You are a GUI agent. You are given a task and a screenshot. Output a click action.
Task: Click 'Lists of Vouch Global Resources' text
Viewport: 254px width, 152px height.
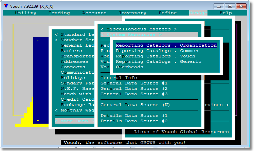(181, 132)
